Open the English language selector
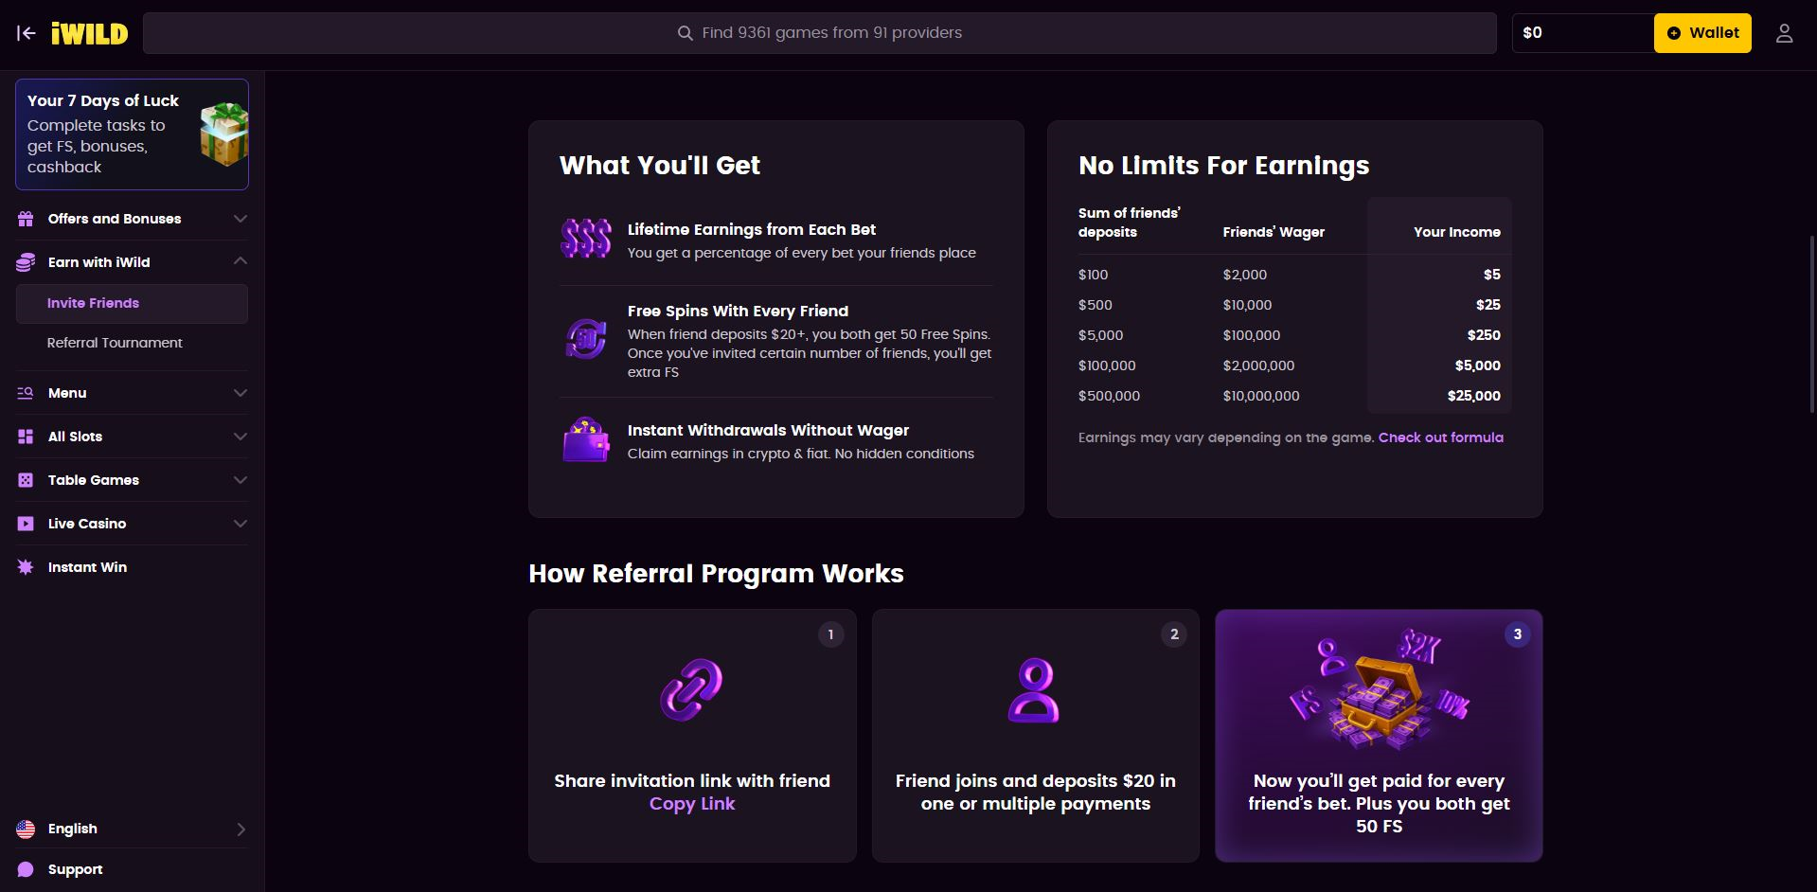 tap(132, 829)
